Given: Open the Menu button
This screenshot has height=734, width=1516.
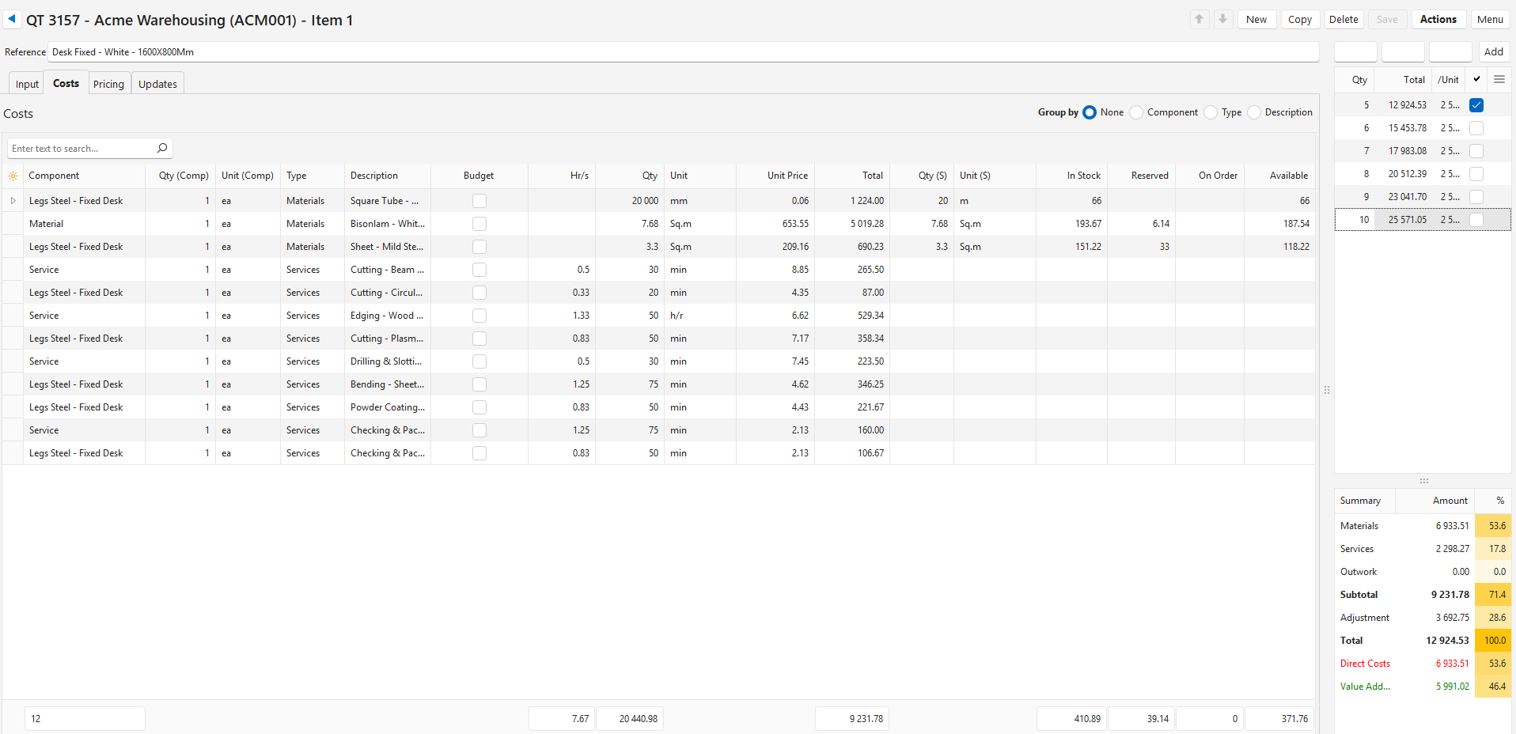Looking at the screenshot, I should tap(1490, 19).
